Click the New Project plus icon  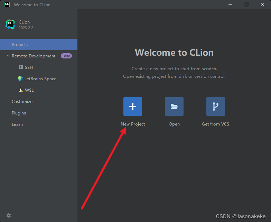click(x=133, y=107)
